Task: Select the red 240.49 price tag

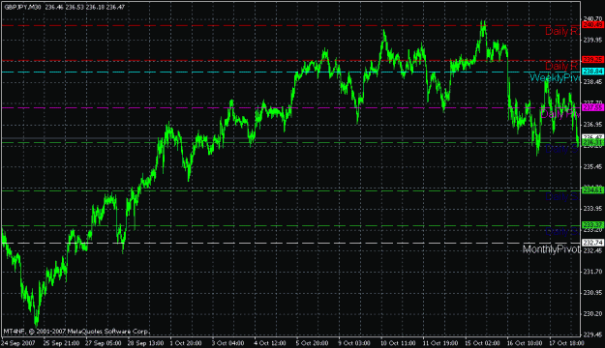Action: (592, 25)
